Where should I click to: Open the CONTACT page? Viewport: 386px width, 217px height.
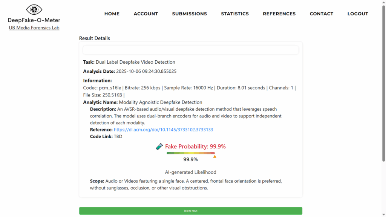[x=321, y=14]
